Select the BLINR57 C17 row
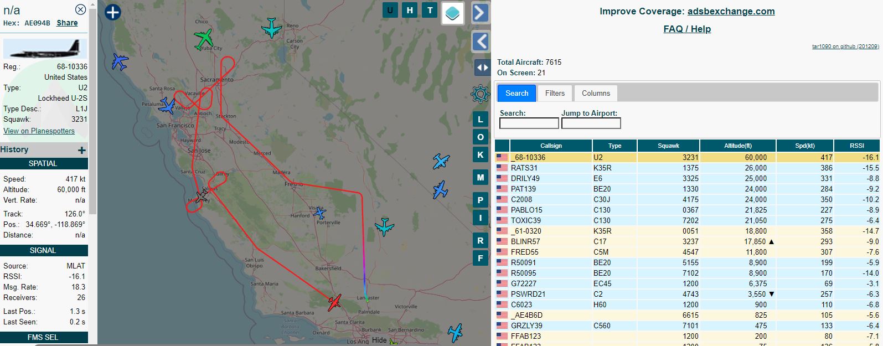Image resolution: width=883 pixels, height=346 pixels. coord(688,241)
